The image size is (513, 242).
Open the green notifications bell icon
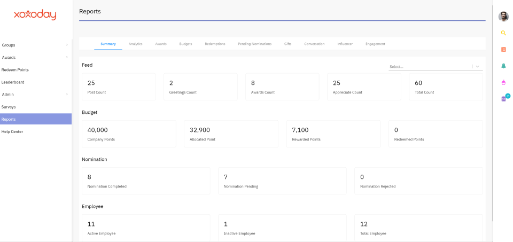coord(503,66)
